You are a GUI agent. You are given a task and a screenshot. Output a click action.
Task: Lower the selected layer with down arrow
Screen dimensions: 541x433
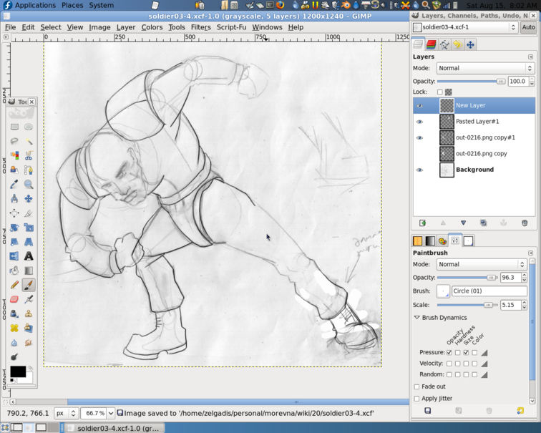pos(463,223)
